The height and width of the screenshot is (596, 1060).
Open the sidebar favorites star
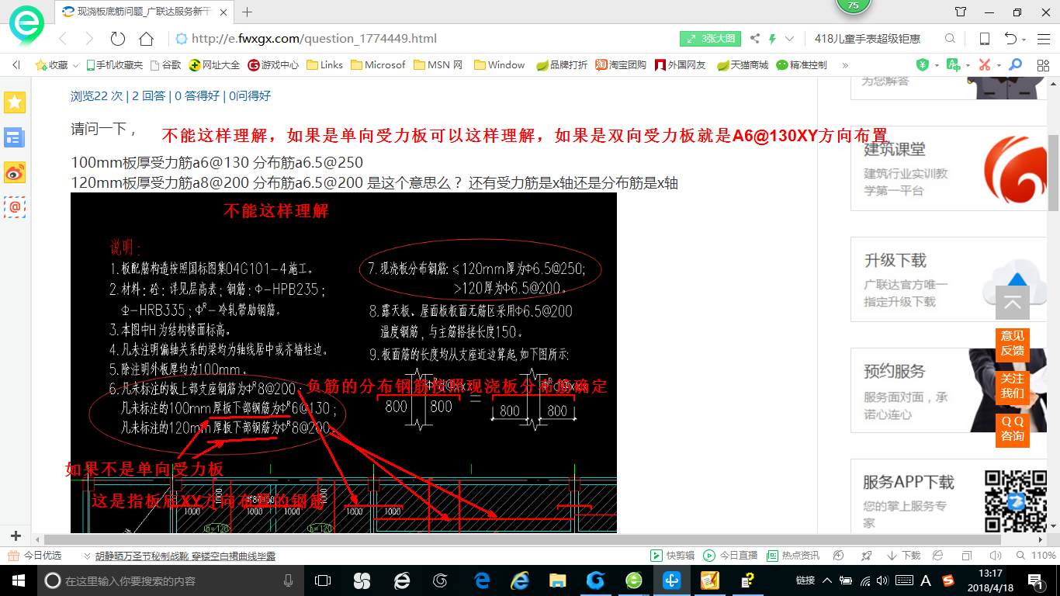pos(15,102)
